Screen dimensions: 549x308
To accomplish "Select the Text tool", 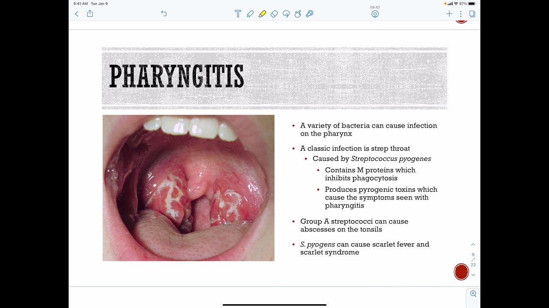I will [x=238, y=14].
